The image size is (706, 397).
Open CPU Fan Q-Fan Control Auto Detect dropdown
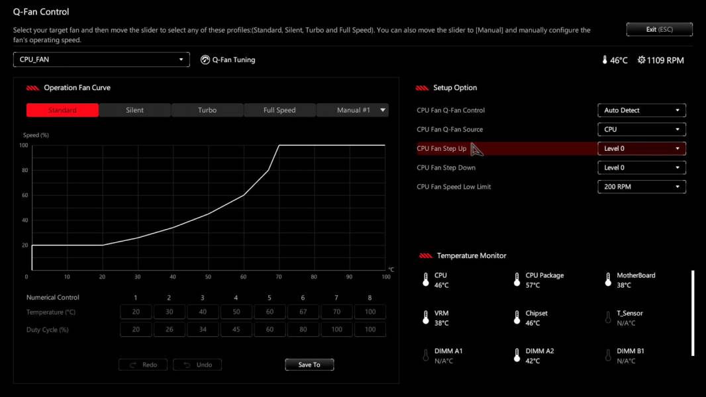coord(642,110)
